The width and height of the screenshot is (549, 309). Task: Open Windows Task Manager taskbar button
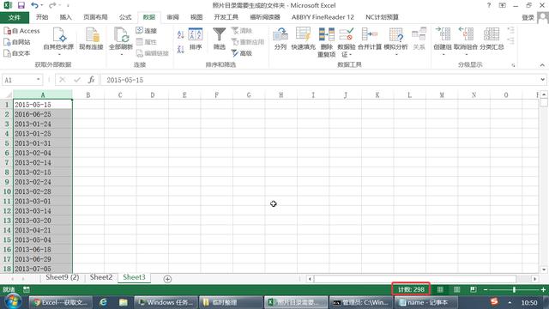pos(166,302)
